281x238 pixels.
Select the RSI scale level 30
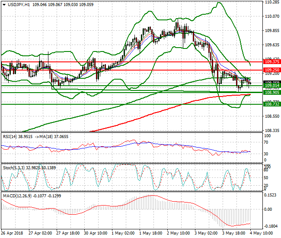266,154
